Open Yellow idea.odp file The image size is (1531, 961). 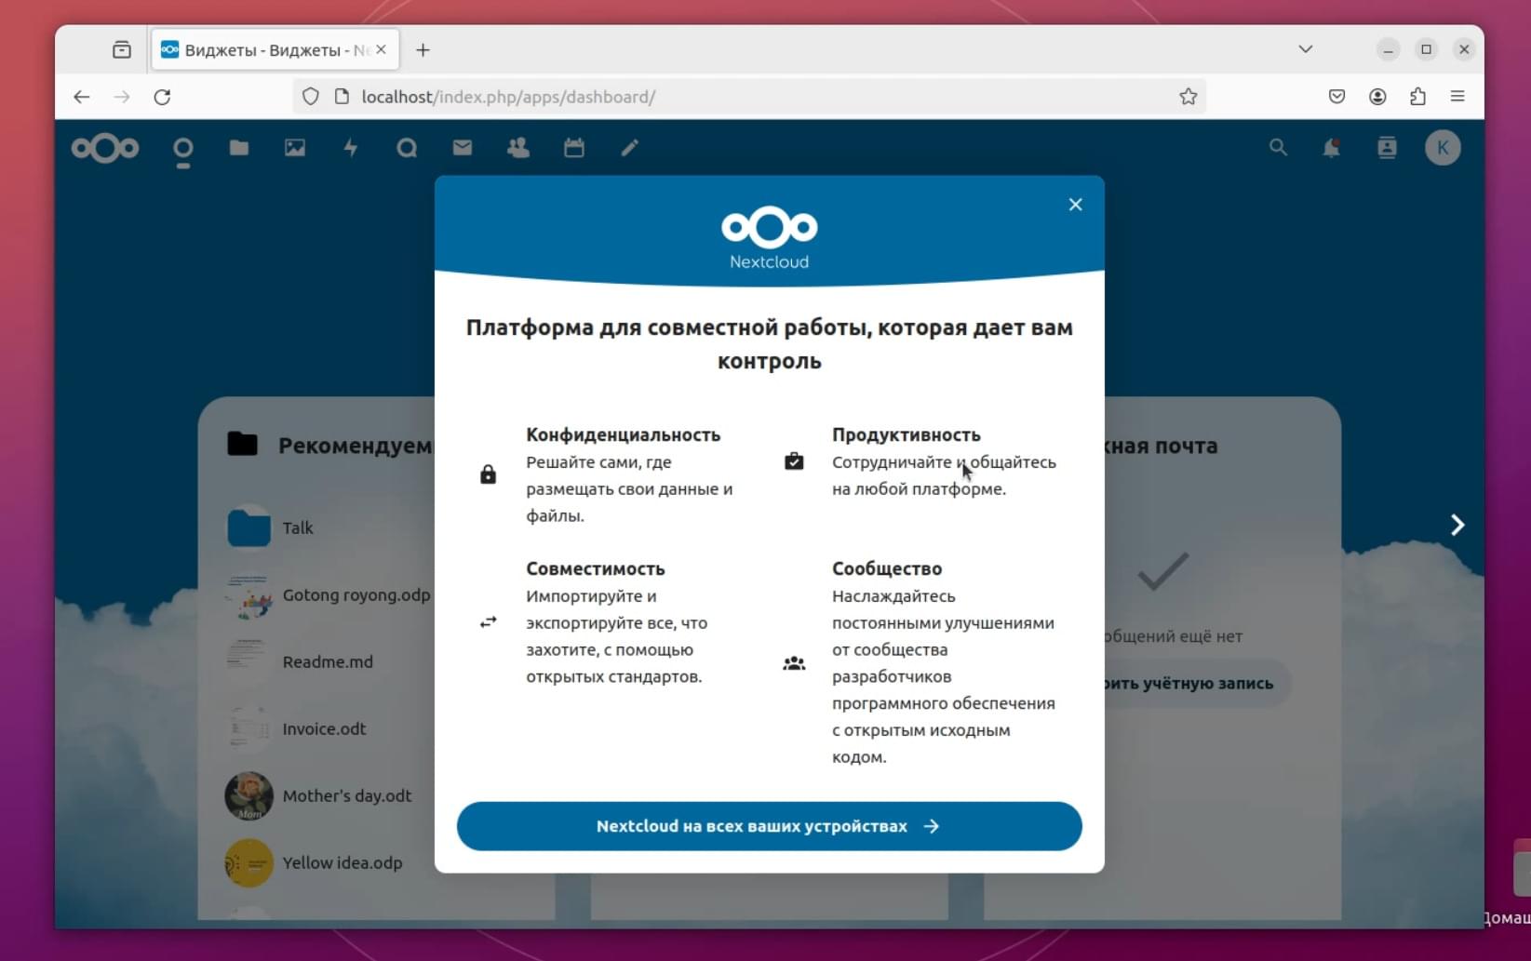point(328,862)
